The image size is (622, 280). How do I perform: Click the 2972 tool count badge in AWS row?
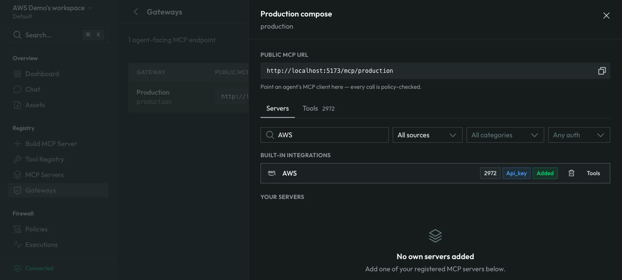pos(490,173)
